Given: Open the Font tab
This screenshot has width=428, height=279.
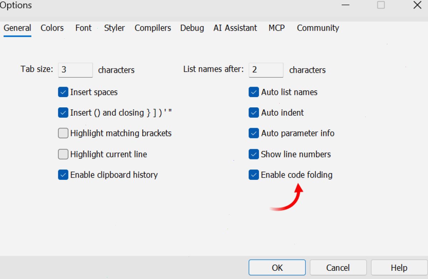Looking at the screenshot, I should click(x=83, y=28).
